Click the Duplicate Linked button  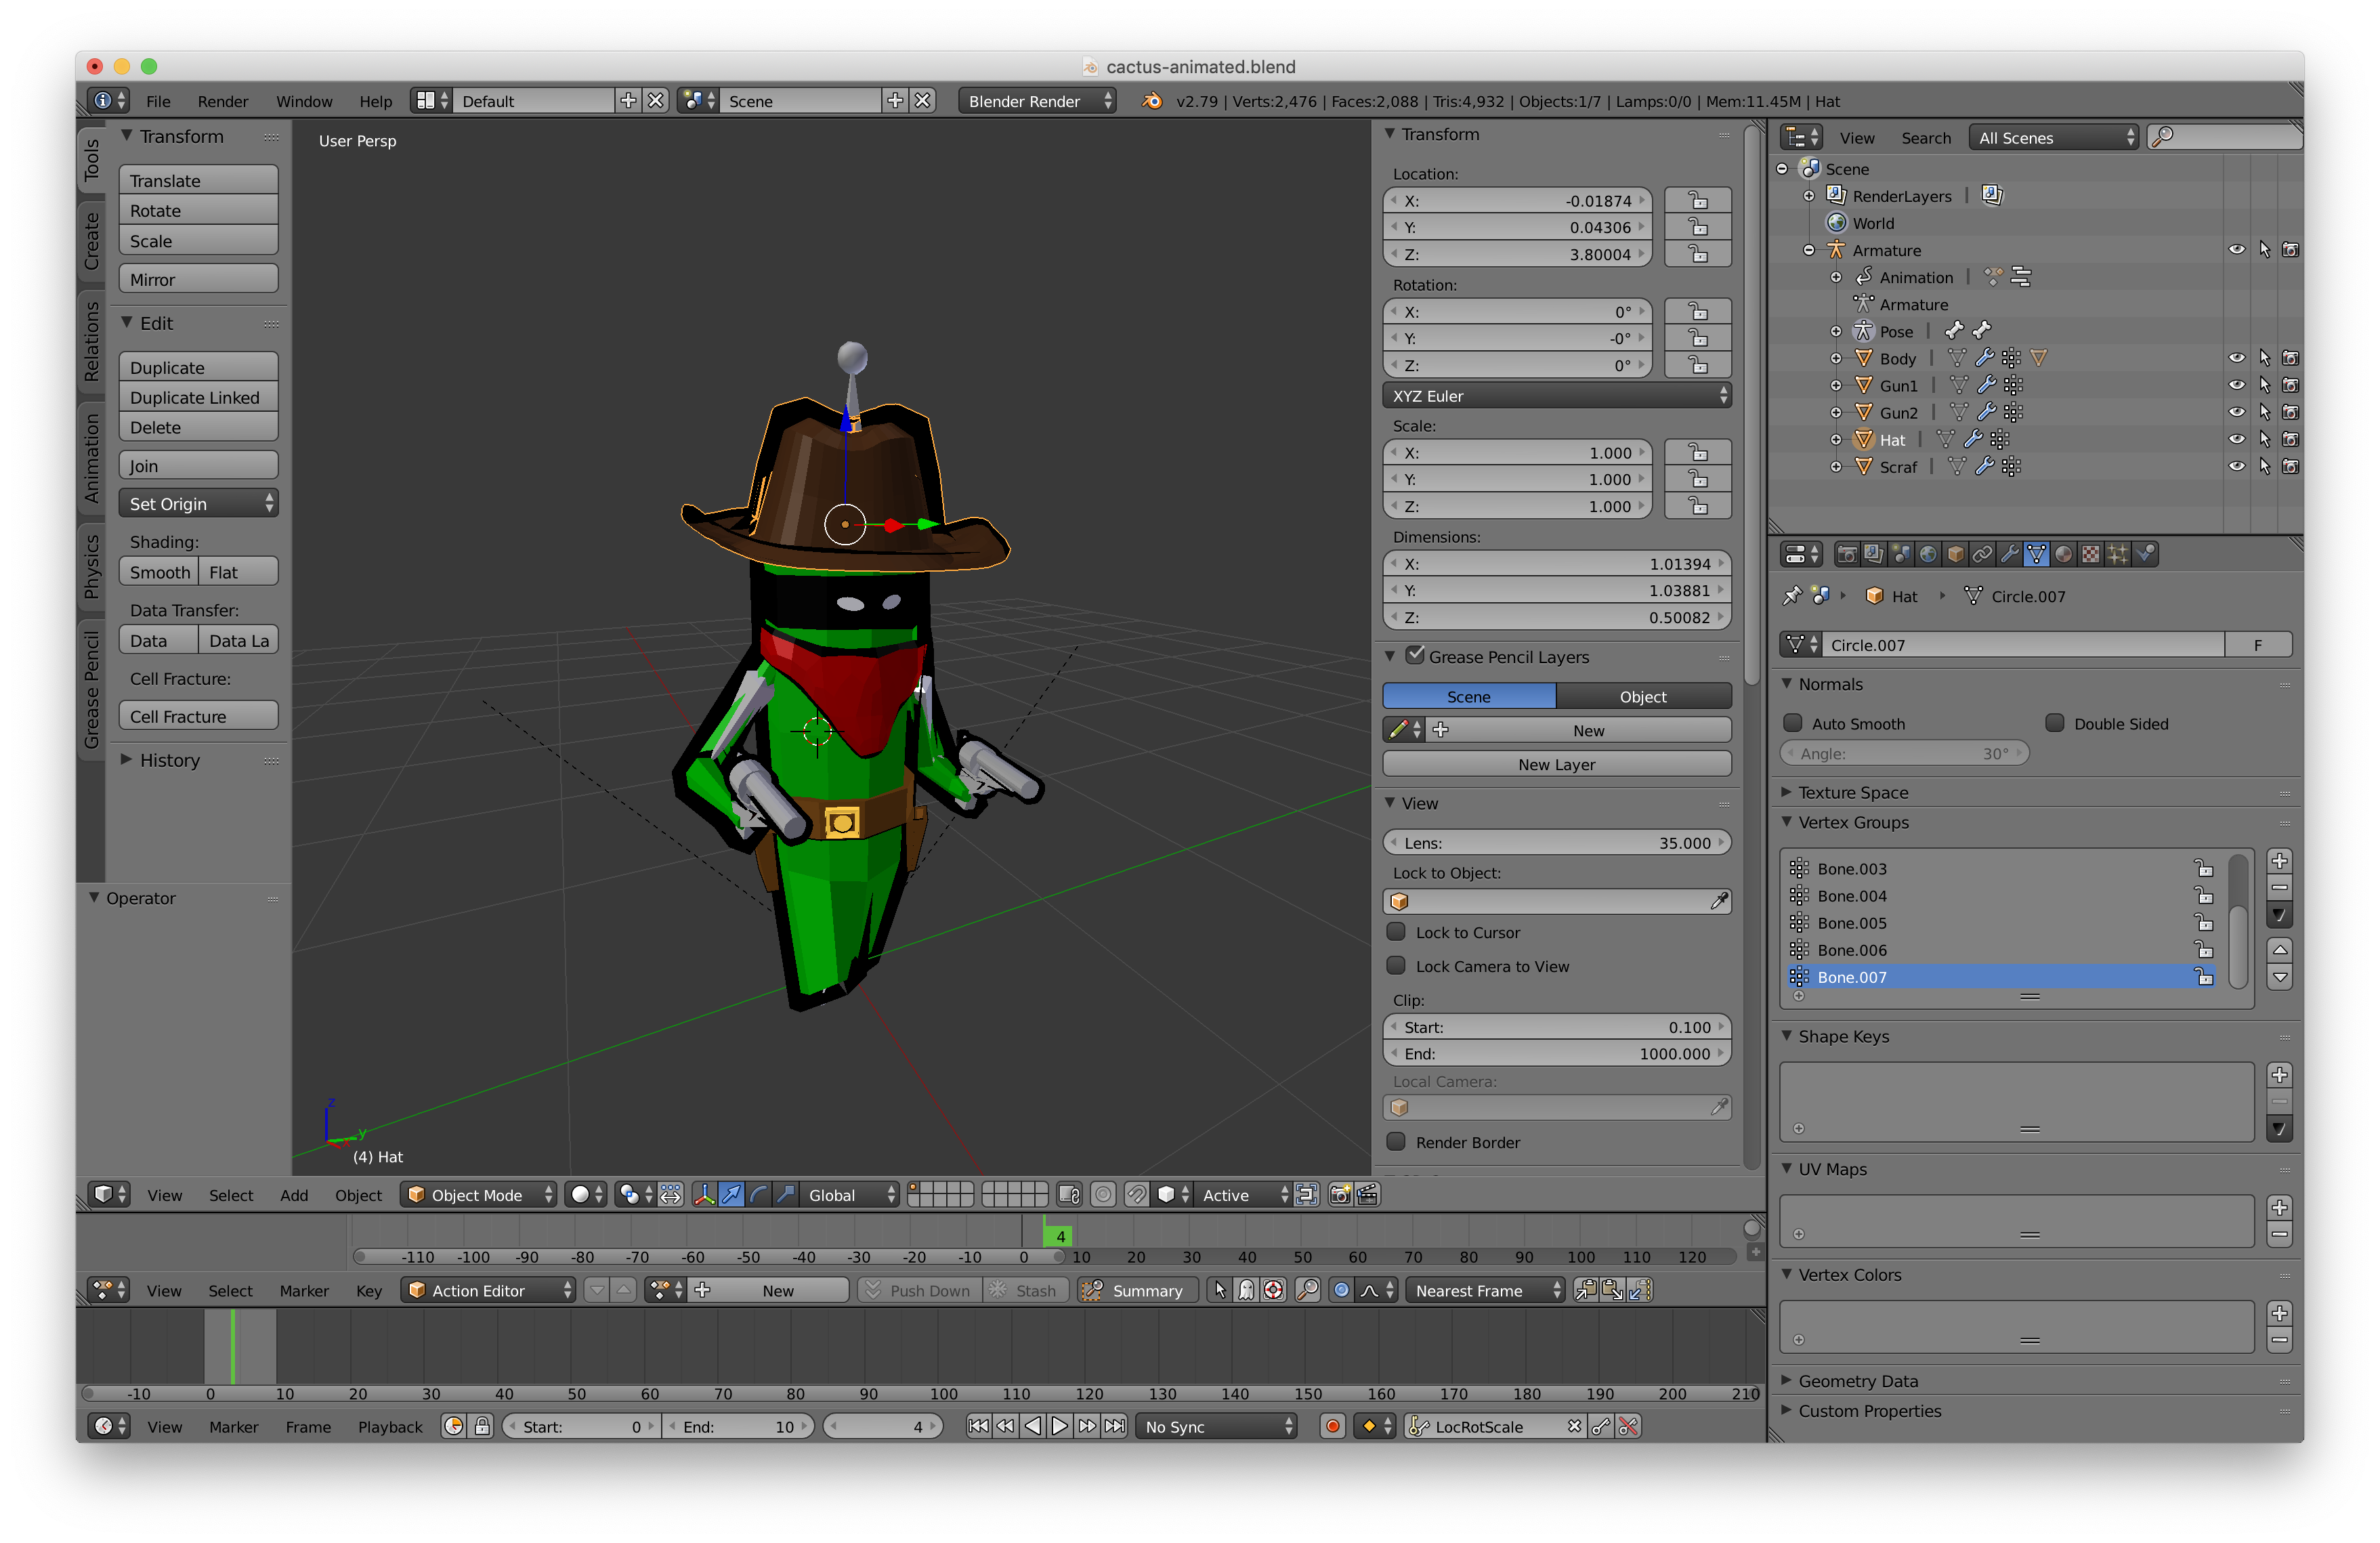click(197, 398)
